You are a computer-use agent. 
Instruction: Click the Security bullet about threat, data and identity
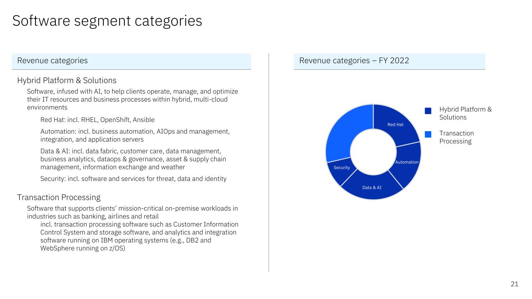(x=133, y=179)
